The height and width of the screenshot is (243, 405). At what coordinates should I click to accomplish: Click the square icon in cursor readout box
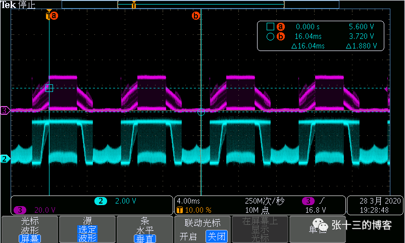270,27
